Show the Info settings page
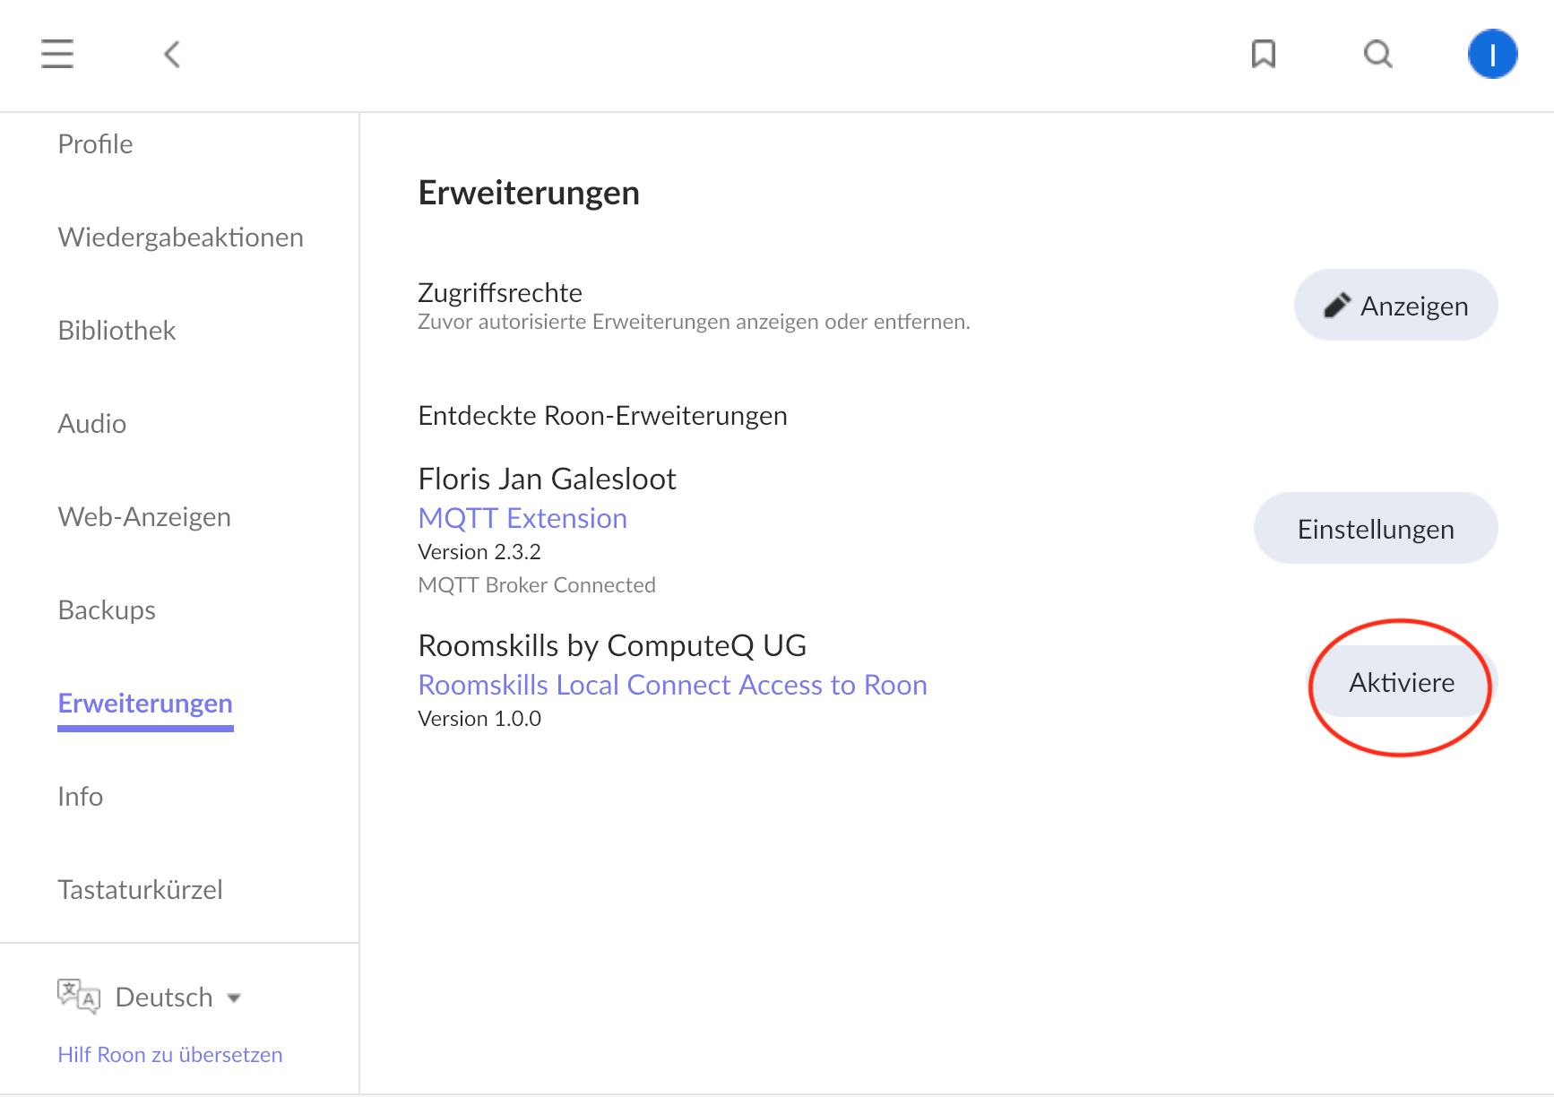1554x1097 pixels. coord(80,797)
